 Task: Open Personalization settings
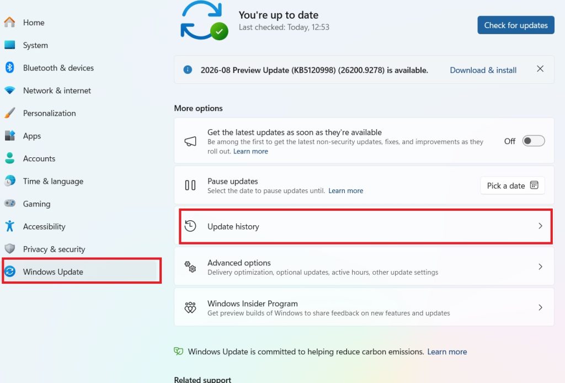pos(49,113)
